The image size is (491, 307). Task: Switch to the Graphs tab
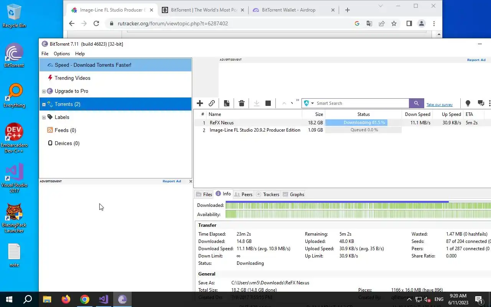[293, 195]
